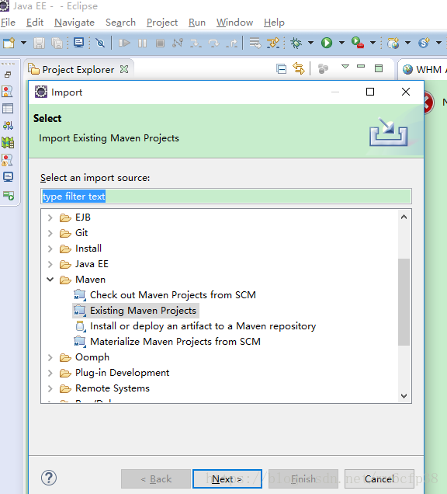Open the Project menu
The image size is (447, 494).
pos(162,23)
